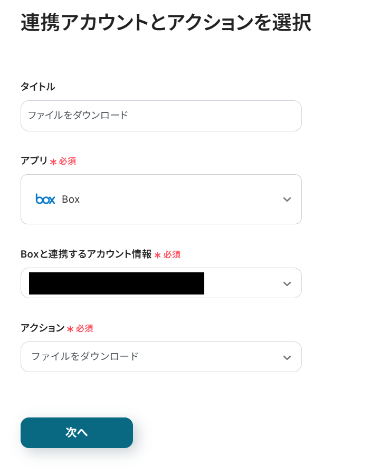The height and width of the screenshot is (475, 370).
Task: Click the アプリ field label
Action: coord(34,161)
